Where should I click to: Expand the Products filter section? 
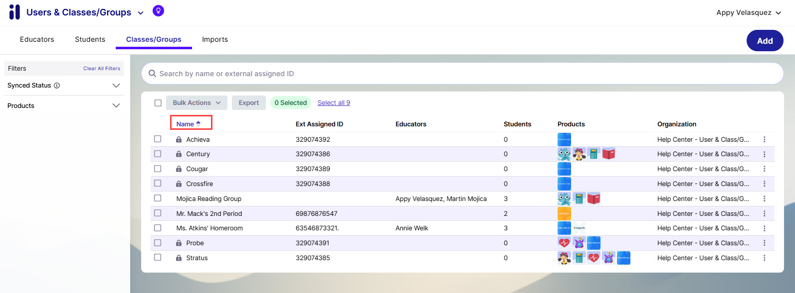point(116,105)
